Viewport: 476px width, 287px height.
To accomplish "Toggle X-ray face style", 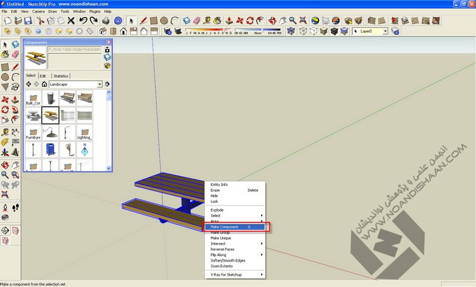I will [291, 31].
